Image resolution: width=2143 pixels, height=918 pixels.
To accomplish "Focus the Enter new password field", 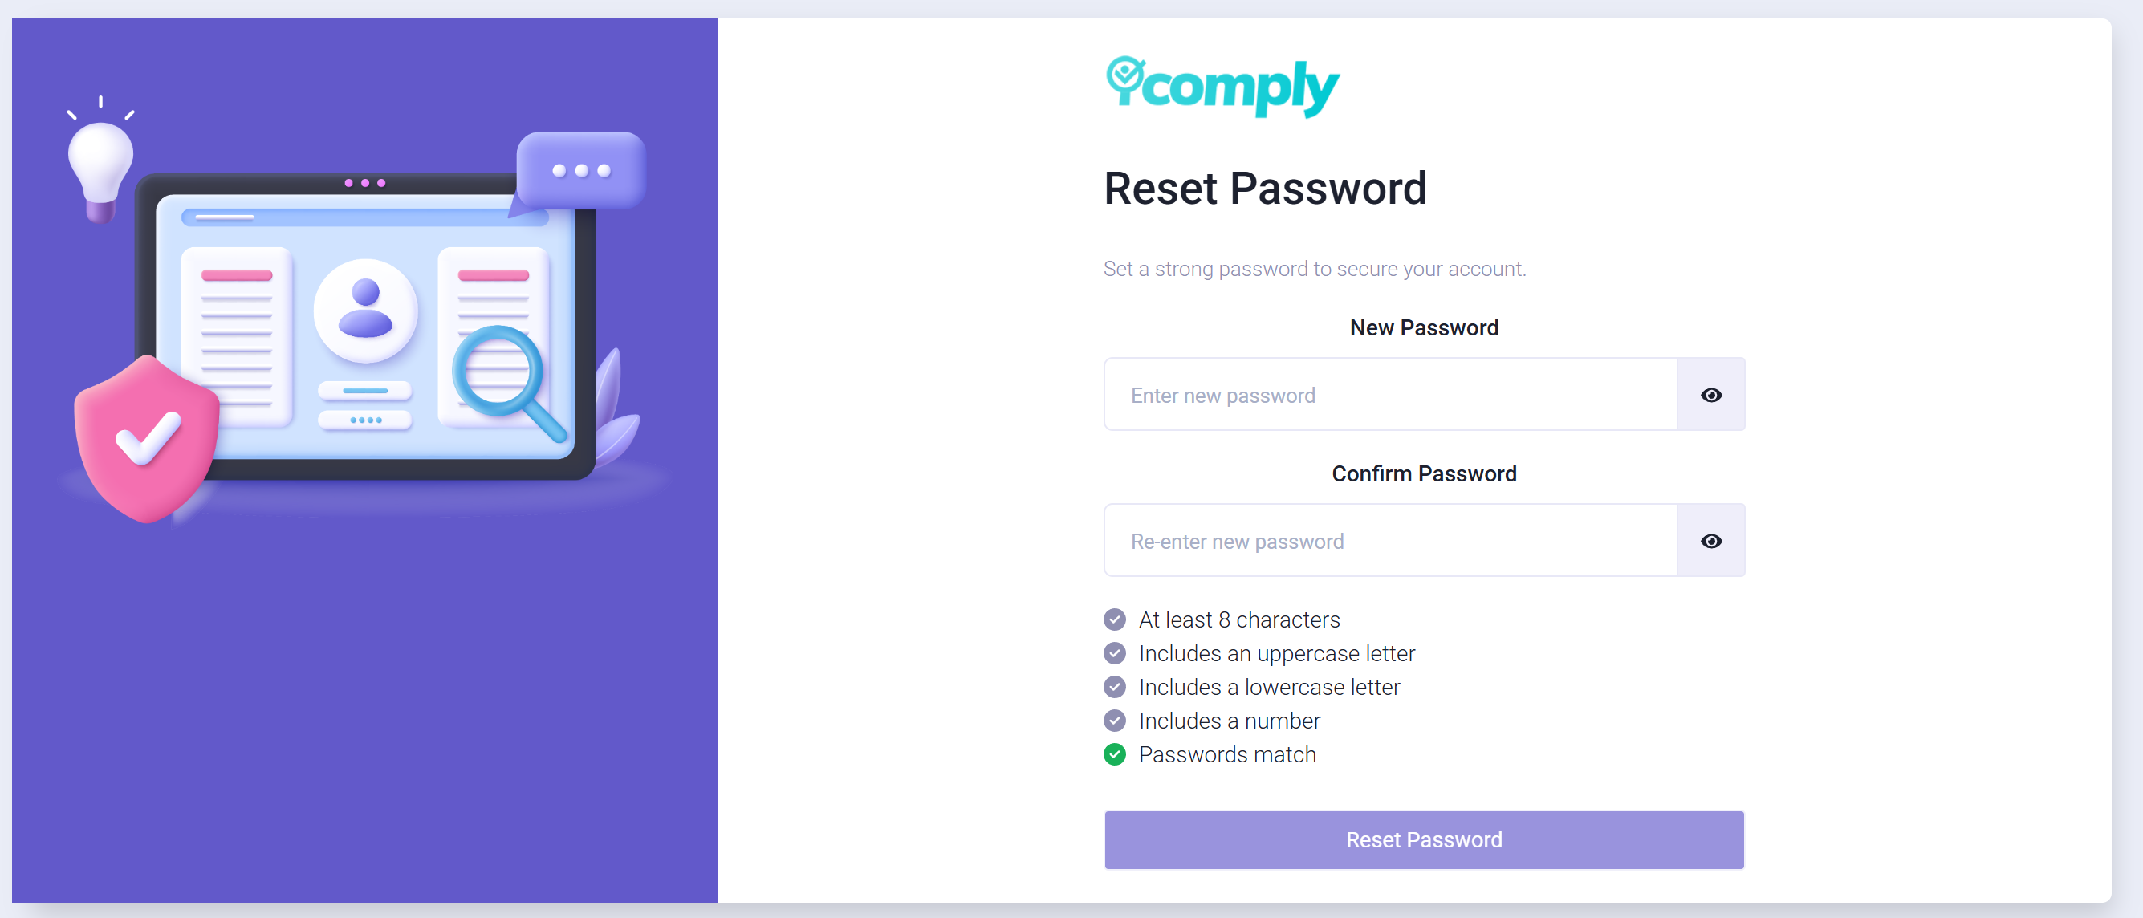I will click(x=1390, y=395).
